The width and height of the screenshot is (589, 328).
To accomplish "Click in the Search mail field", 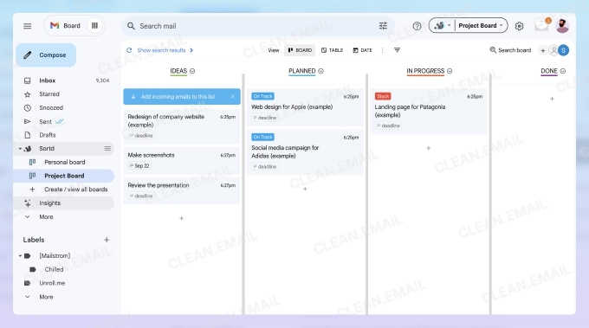I will click(x=258, y=26).
